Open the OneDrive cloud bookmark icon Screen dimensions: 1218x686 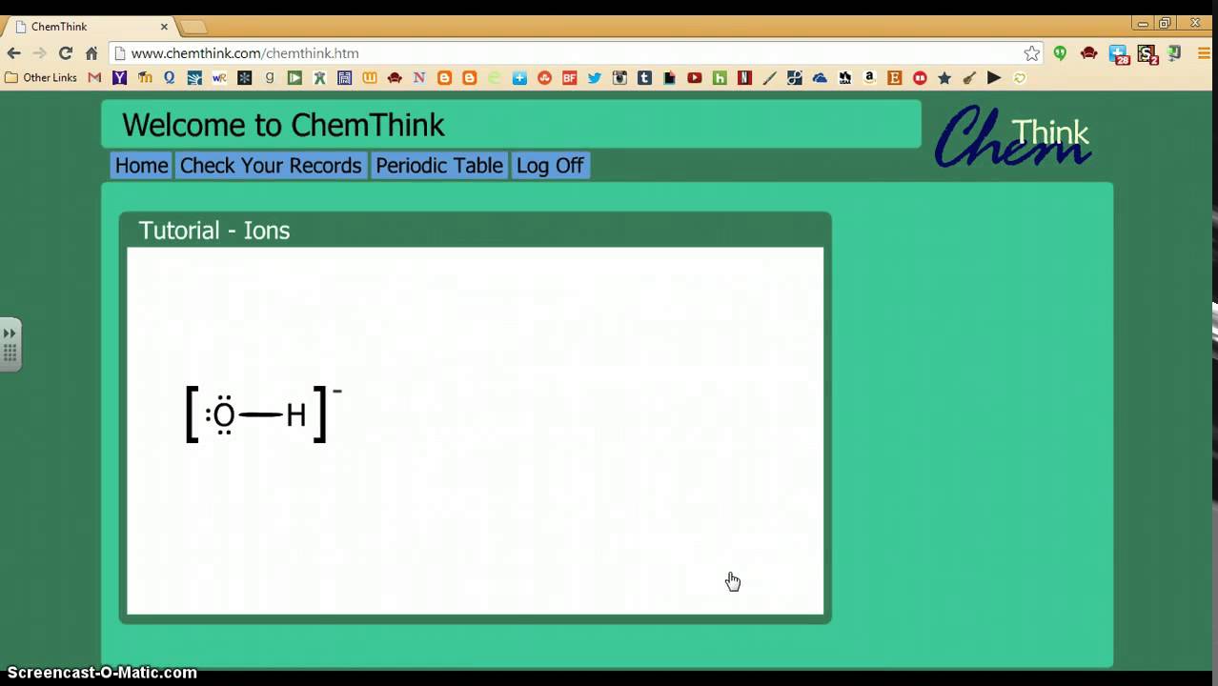tap(820, 78)
